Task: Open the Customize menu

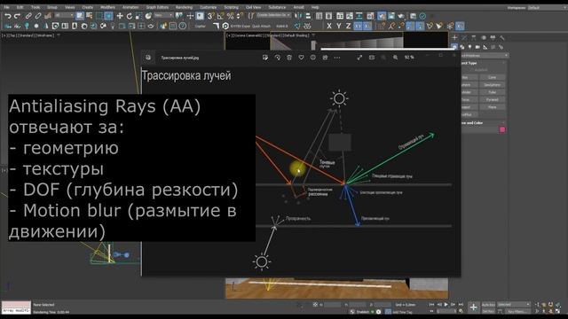Action: pyautogui.click(x=209, y=7)
